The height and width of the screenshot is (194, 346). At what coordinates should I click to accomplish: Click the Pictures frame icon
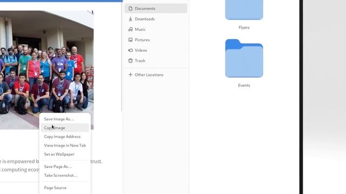(x=130, y=40)
